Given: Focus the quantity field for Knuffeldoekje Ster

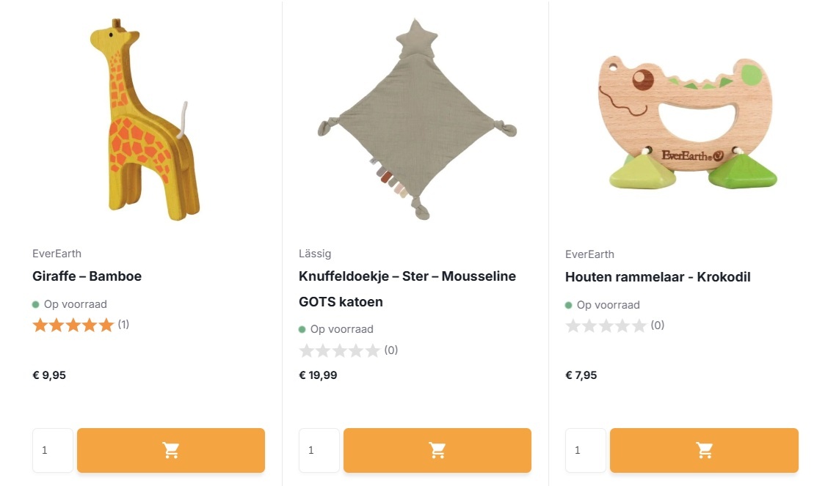Looking at the screenshot, I should point(319,450).
